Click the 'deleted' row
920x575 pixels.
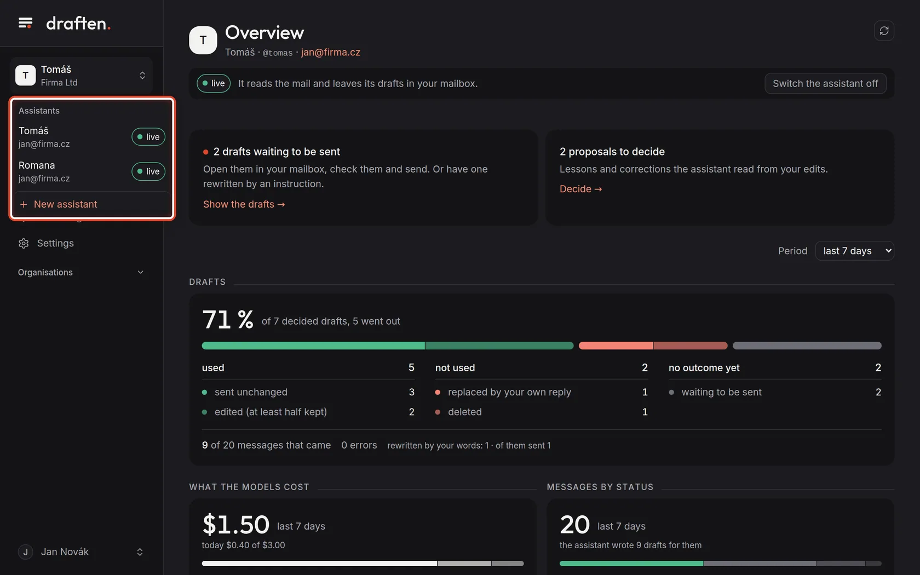point(542,412)
